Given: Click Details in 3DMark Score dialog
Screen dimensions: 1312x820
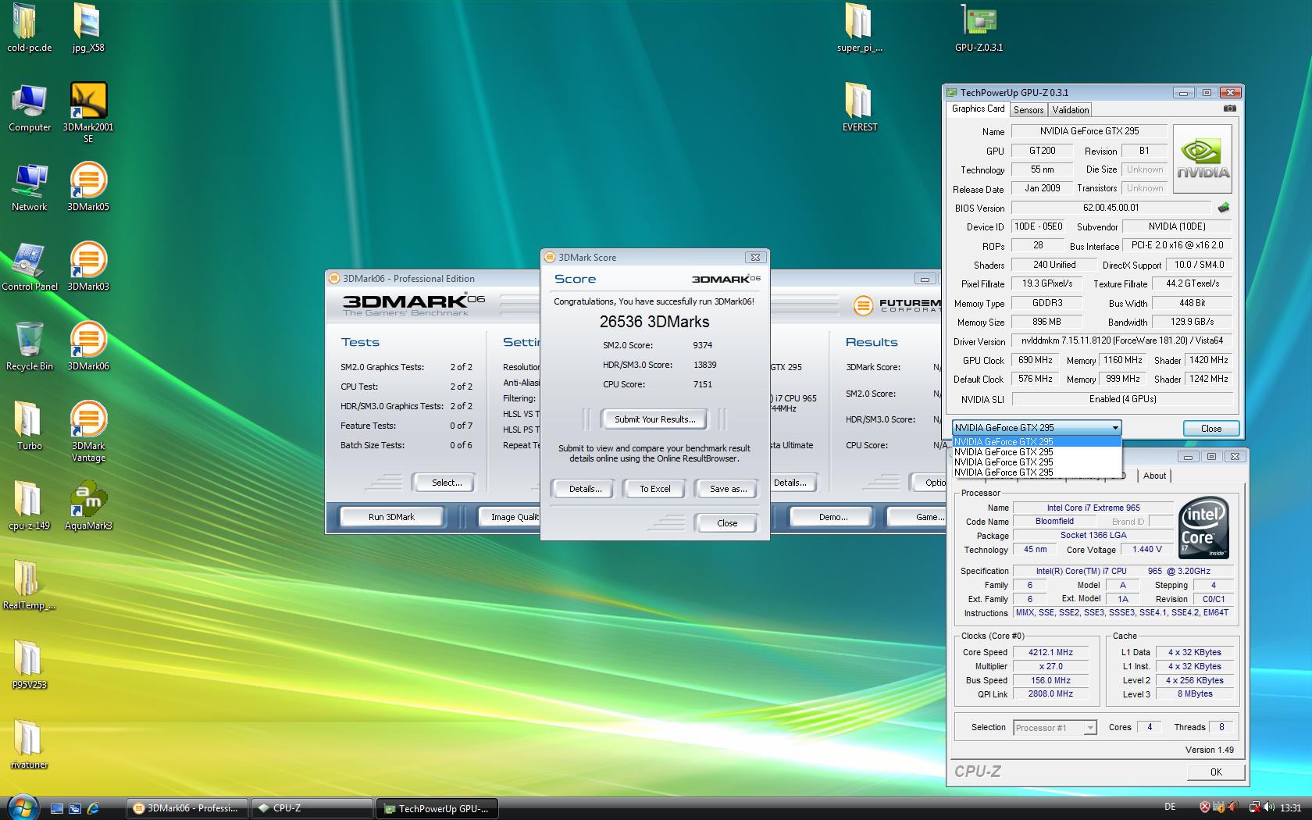Looking at the screenshot, I should coord(585,489).
